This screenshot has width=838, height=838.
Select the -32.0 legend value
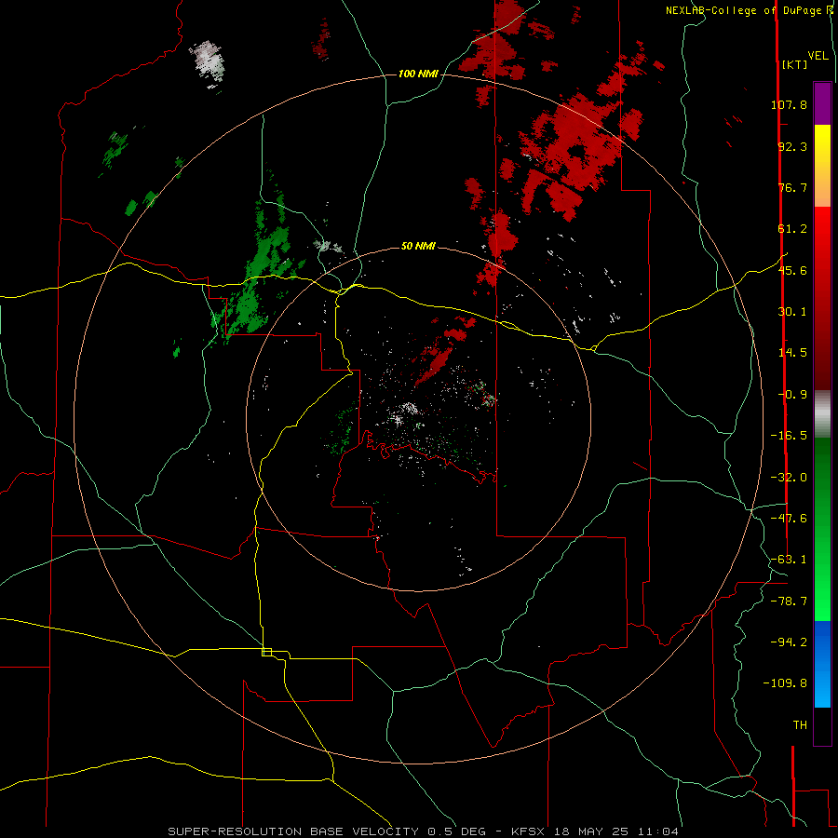click(789, 478)
